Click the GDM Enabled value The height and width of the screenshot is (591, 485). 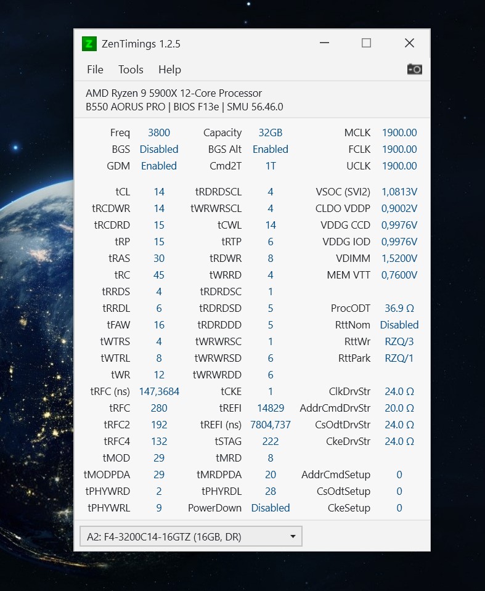click(159, 166)
